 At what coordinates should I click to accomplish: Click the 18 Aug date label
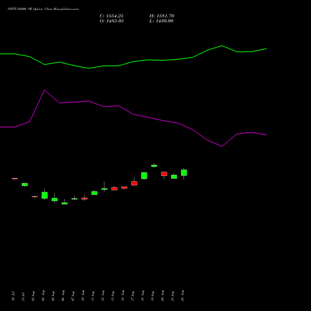(142, 296)
